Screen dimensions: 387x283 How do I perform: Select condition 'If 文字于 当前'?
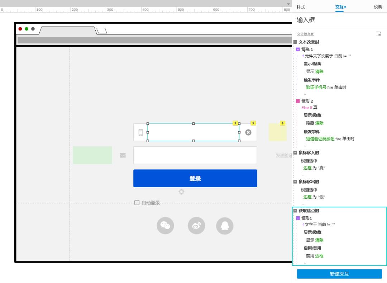point(318,225)
